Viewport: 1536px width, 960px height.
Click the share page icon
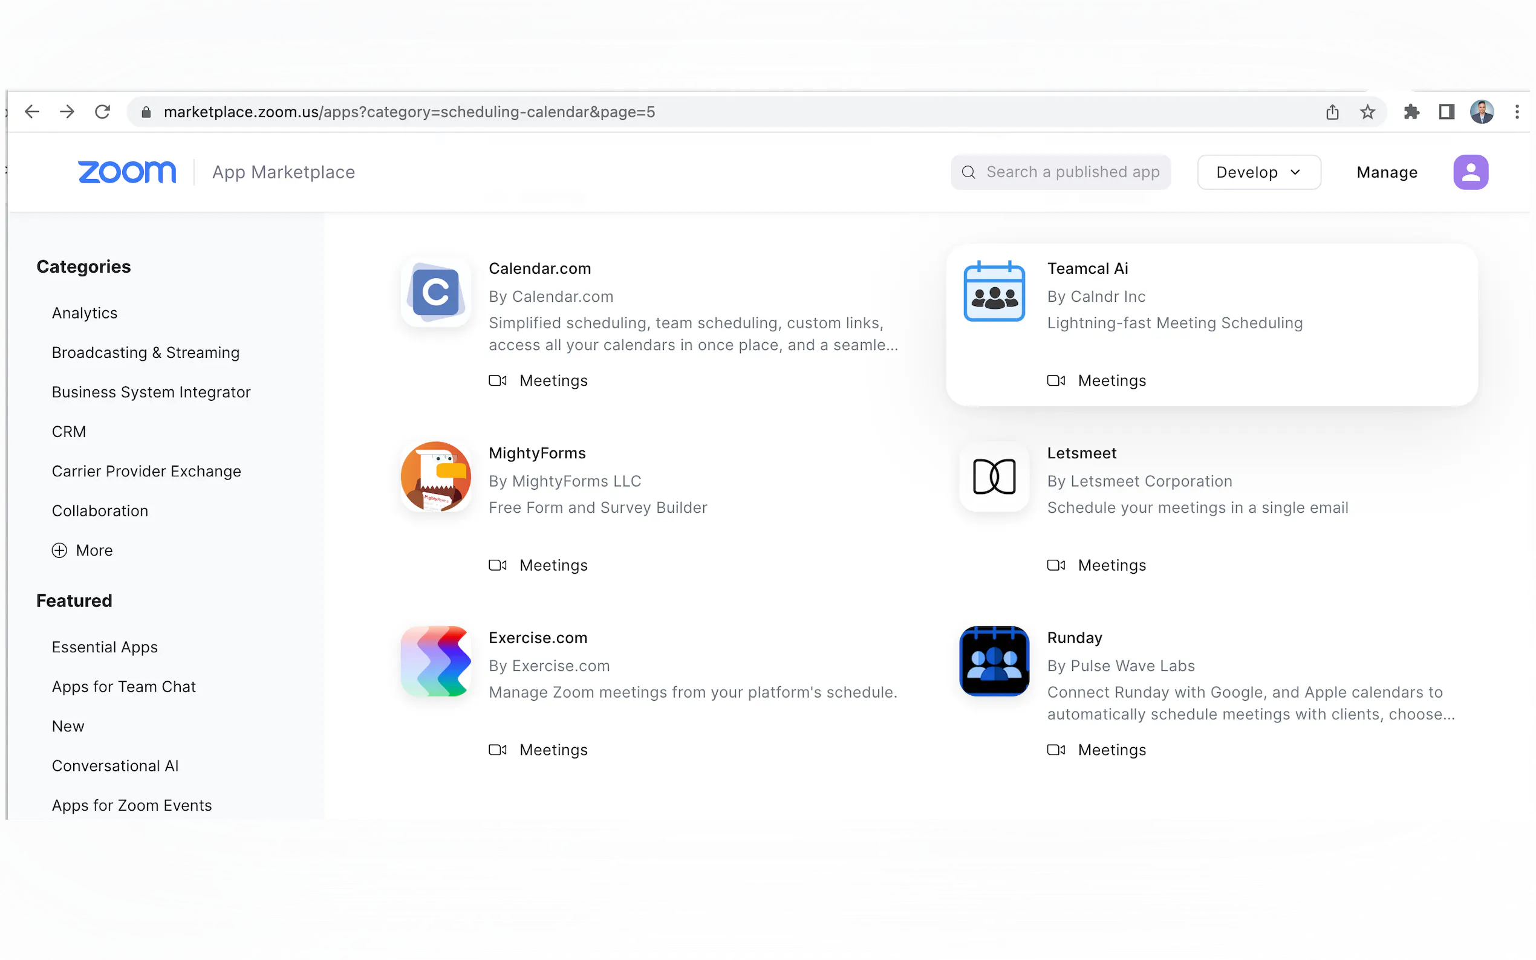(x=1332, y=112)
